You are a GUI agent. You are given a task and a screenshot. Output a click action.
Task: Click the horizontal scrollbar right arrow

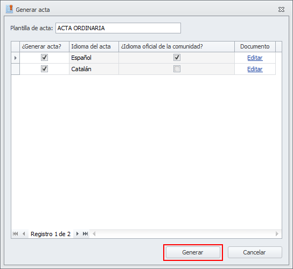(277, 233)
